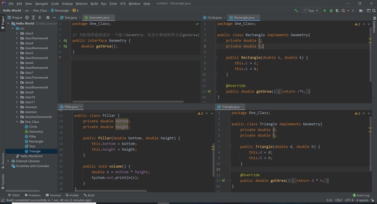Open the Project view selector dropdown

point(15,18)
